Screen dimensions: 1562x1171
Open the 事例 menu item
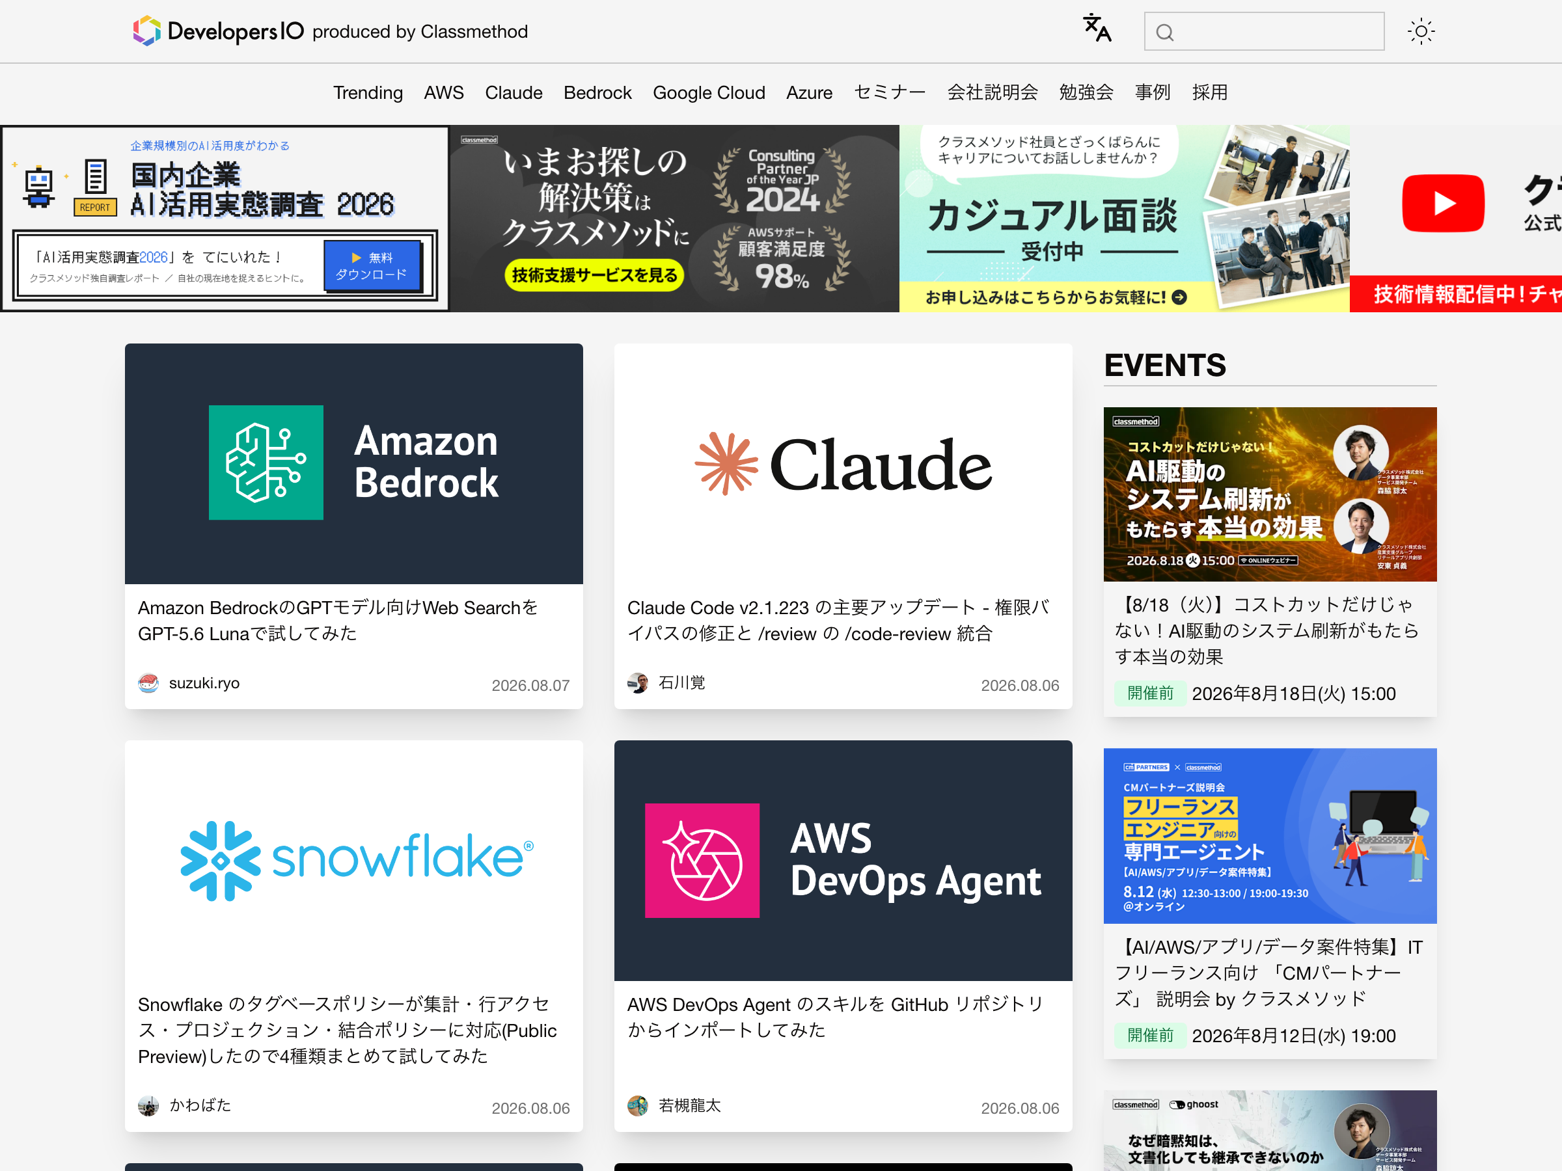1153,92
